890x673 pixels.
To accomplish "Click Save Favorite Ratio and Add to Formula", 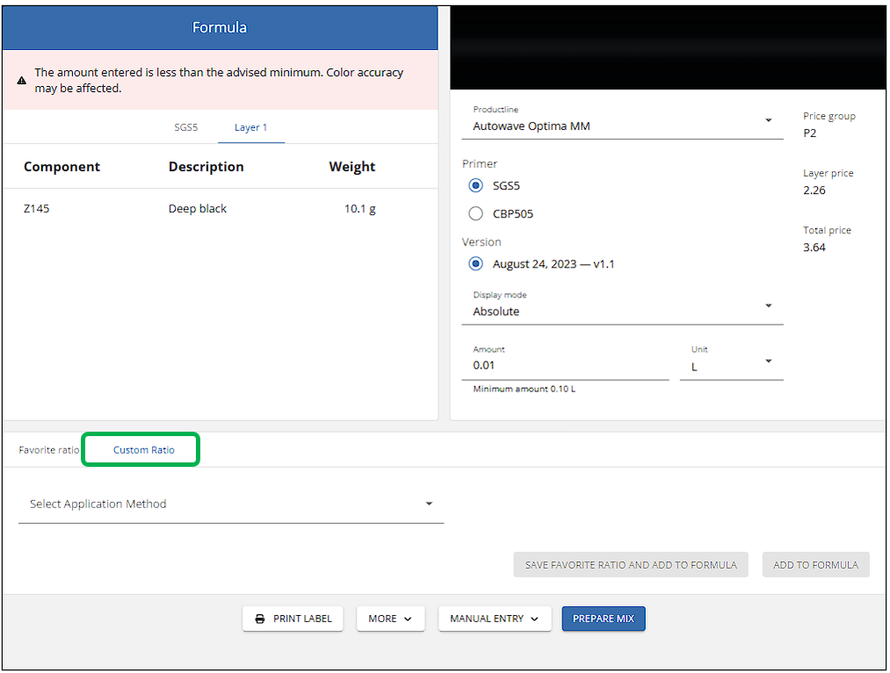I will tap(631, 565).
